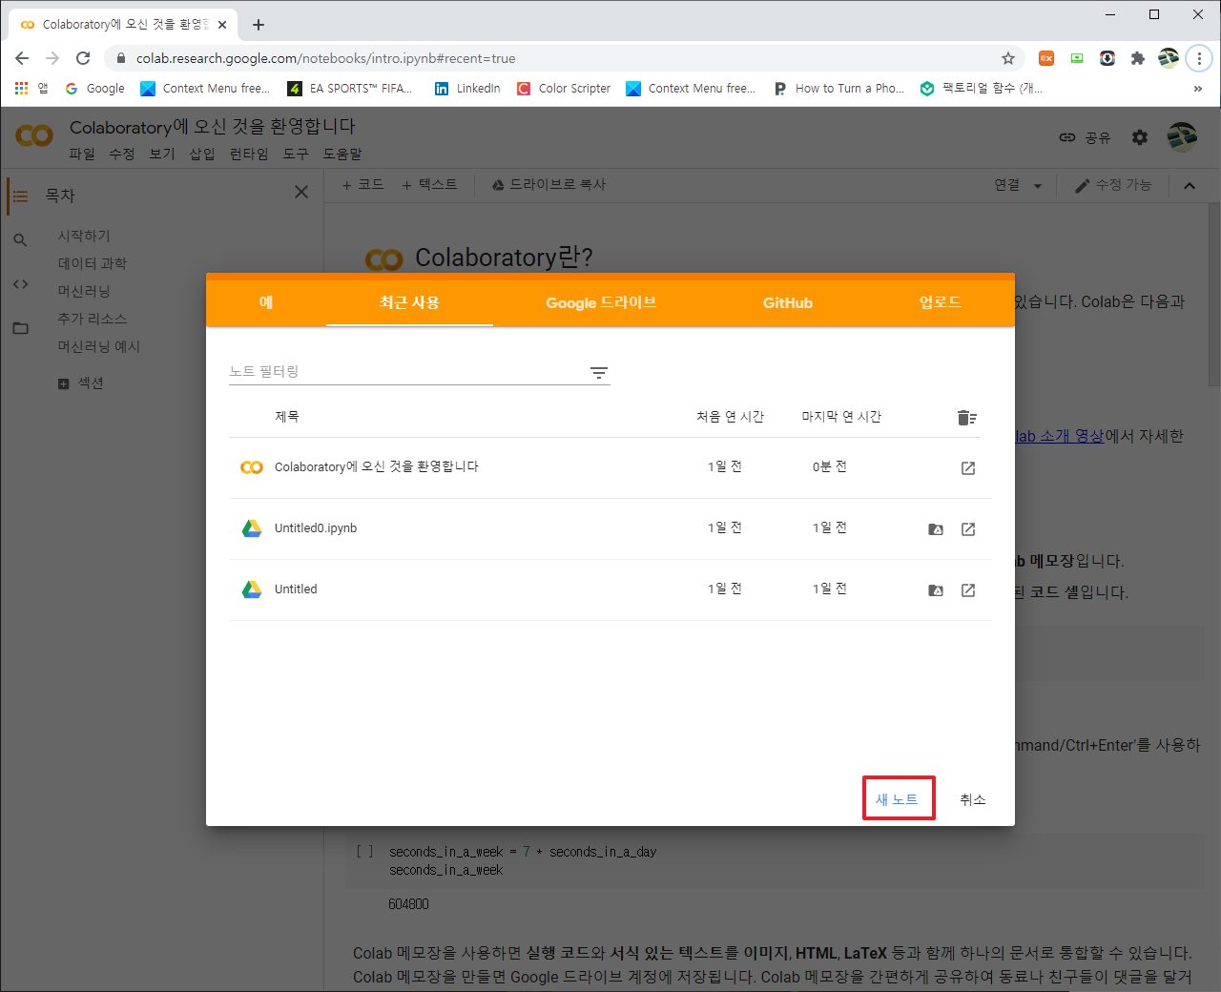
Task: Bookmark this page with star icon
Action: tap(1008, 58)
